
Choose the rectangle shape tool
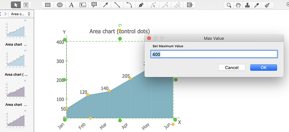point(48,5)
